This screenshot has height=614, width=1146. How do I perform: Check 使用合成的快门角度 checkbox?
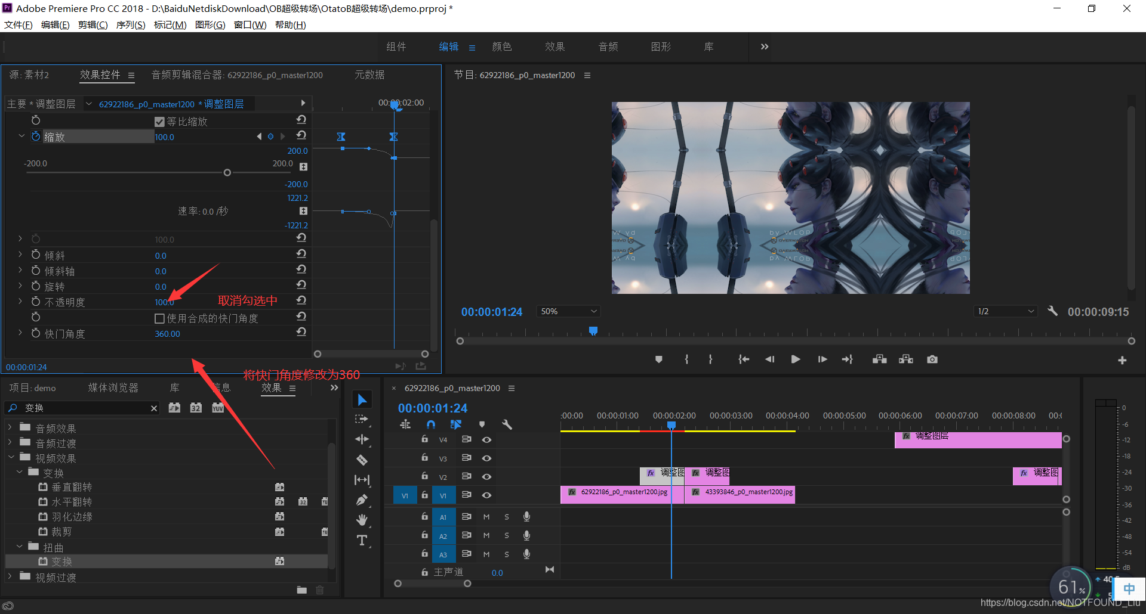[159, 318]
